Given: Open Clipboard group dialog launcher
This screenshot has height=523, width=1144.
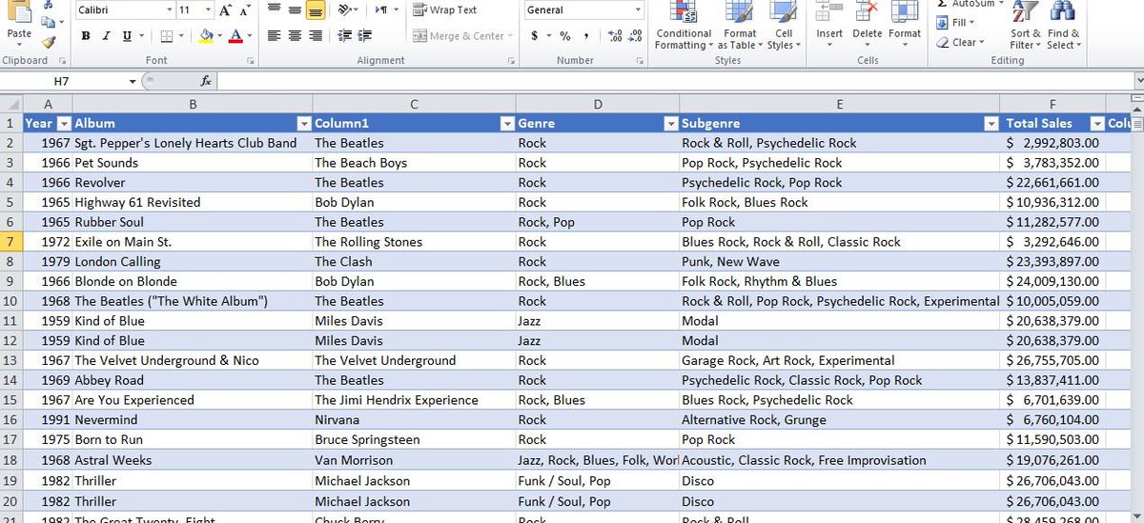Looking at the screenshot, I should pos(64,61).
